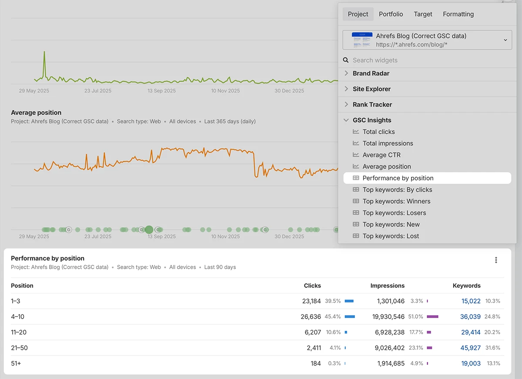Screen dimensions: 522x379
Task: Click the 1–3 position row label
Action: coord(16,301)
